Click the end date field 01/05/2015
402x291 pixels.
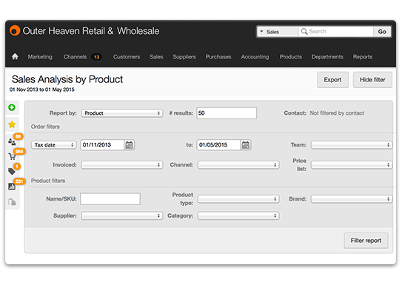coord(218,145)
